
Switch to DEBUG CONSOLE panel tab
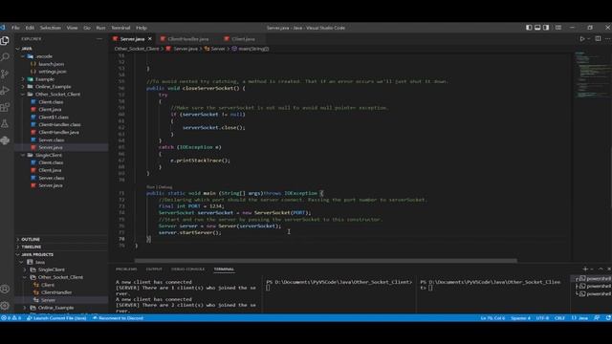pos(188,269)
